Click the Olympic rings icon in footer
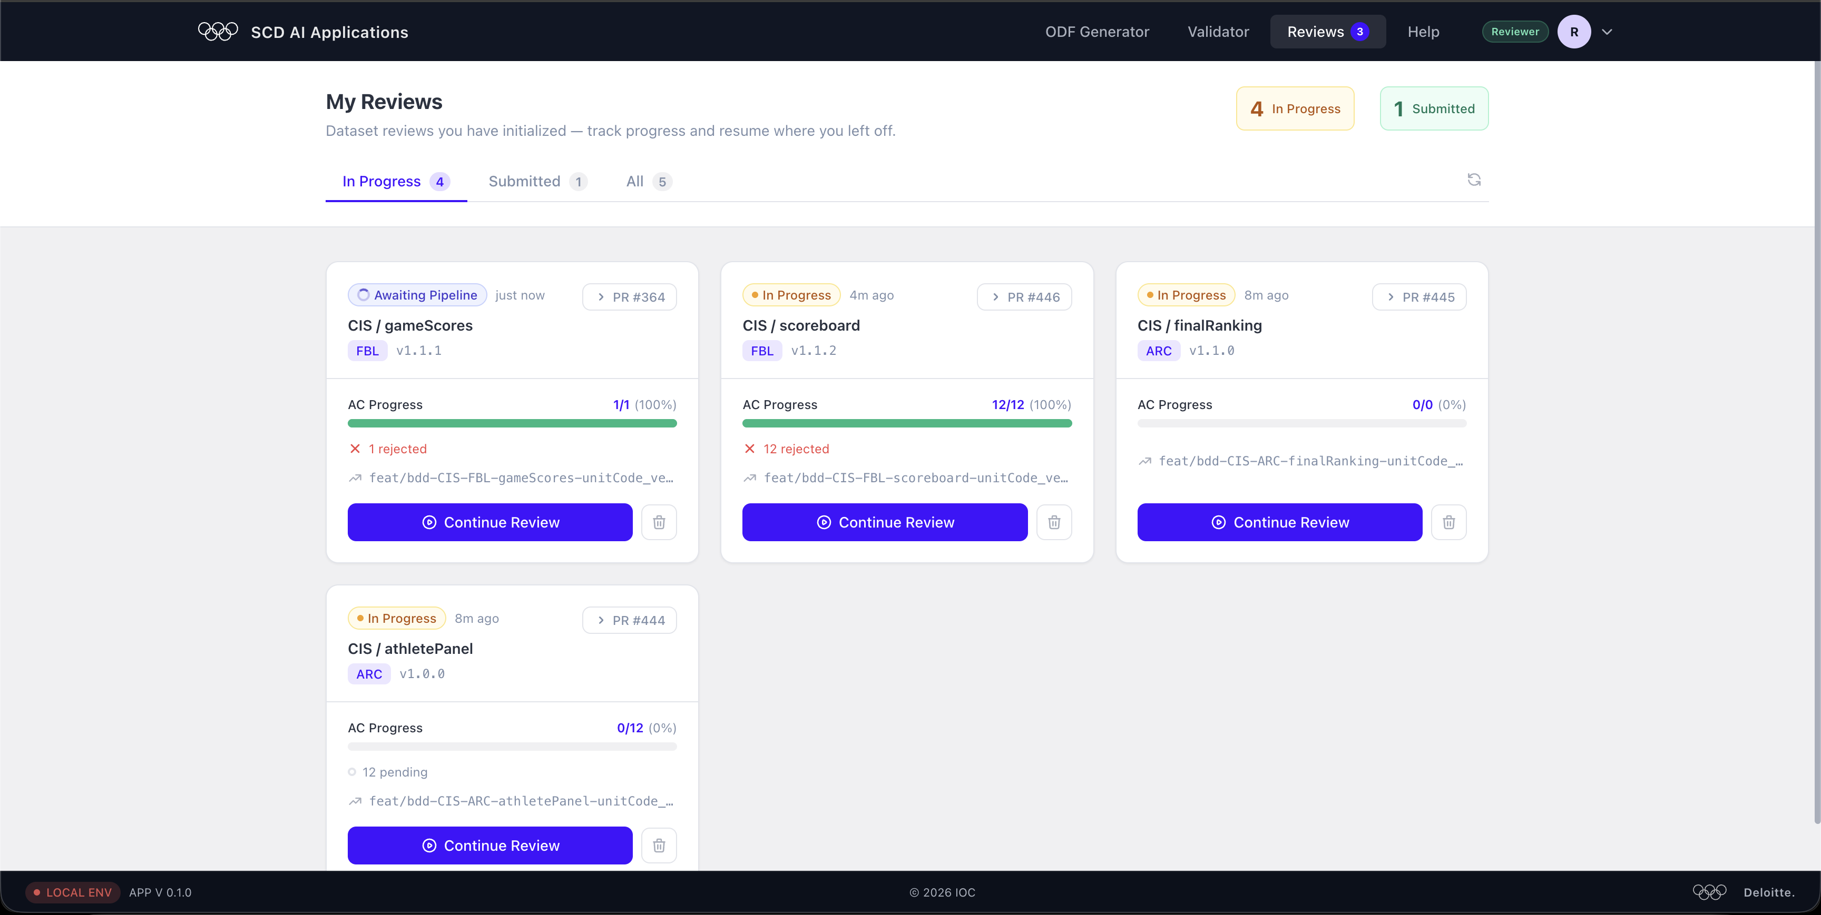1821x915 pixels. coord(1709,892)
